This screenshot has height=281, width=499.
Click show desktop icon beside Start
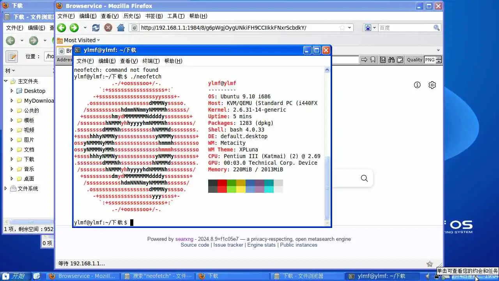coord(37,276)
